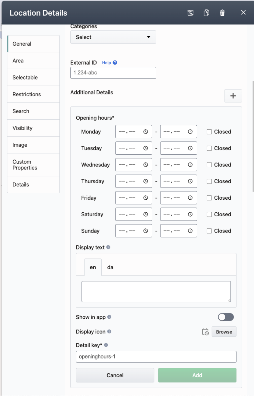
Task: Click the clock icon in Monday's opening time
Action: 146,132
